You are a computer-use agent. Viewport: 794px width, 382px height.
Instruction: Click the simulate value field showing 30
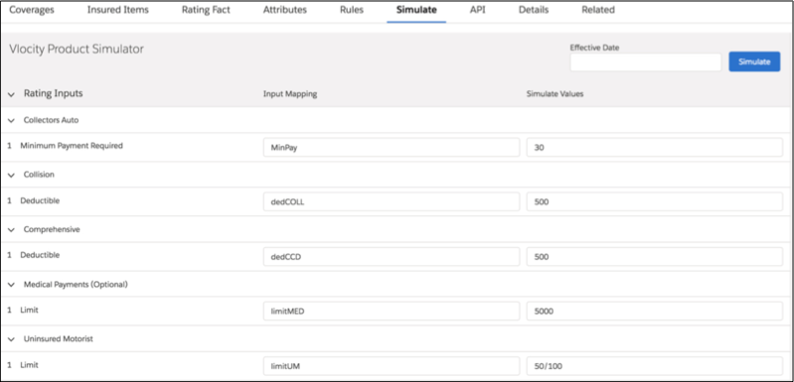[655, 147]
